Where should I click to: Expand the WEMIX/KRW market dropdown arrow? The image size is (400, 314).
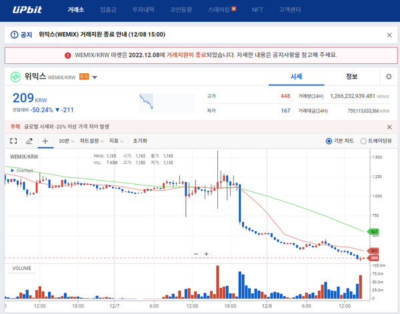[x=95, y=77]
